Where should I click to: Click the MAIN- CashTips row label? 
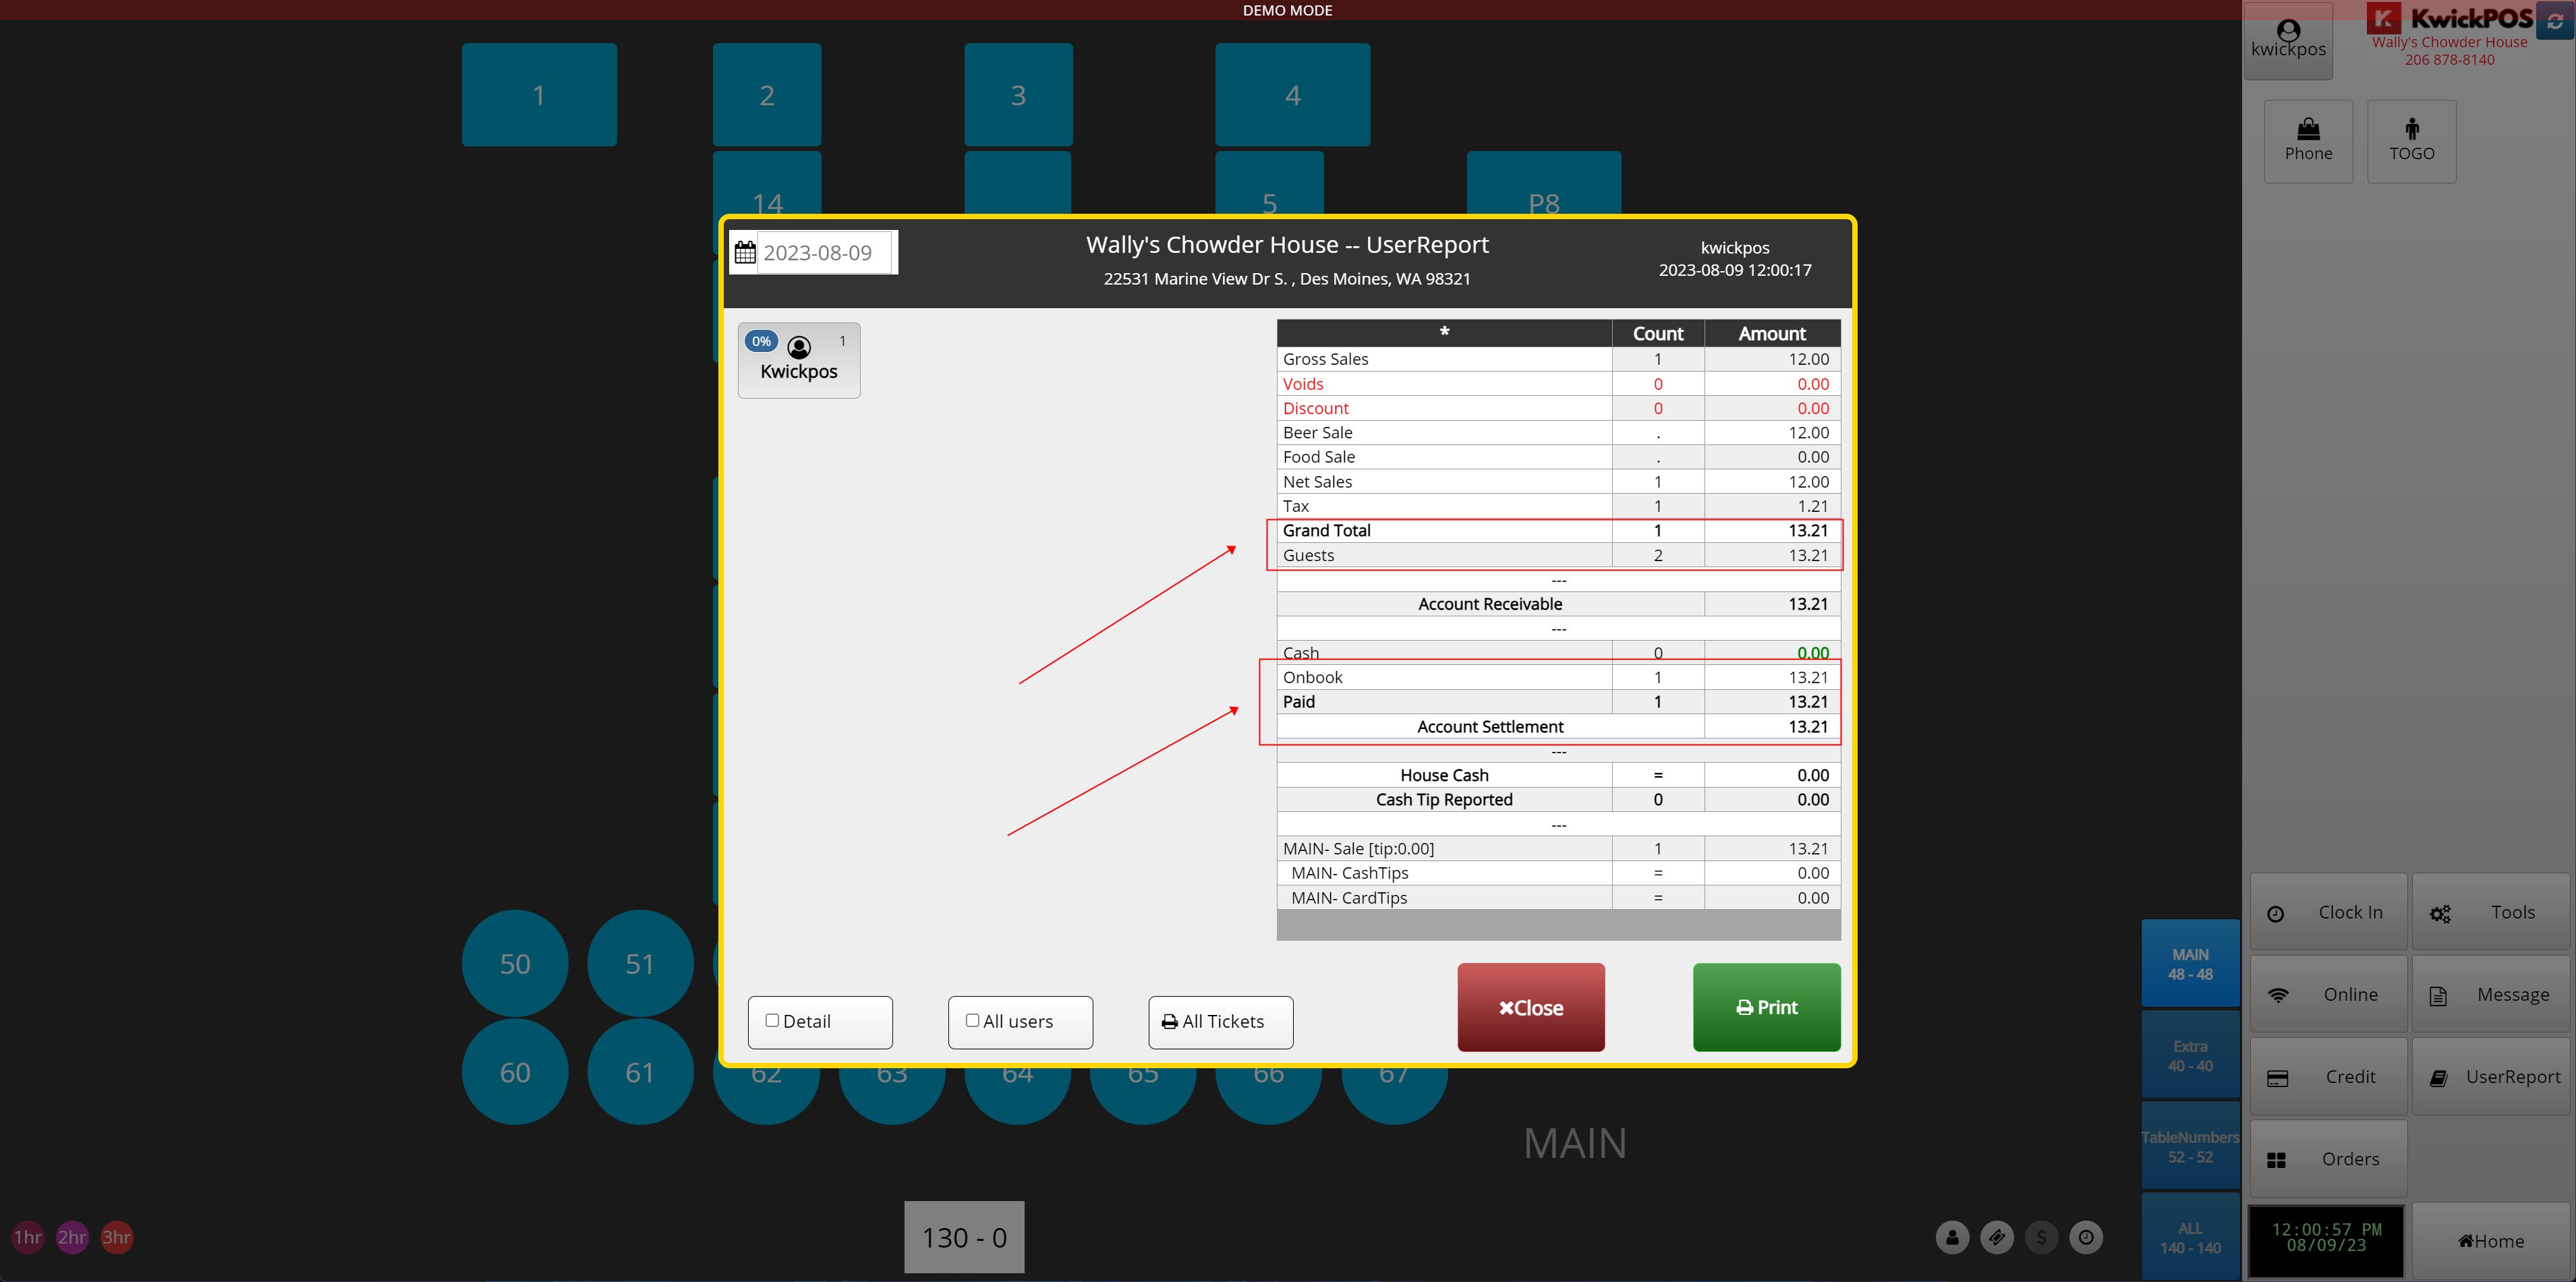tap(1349, 873)
